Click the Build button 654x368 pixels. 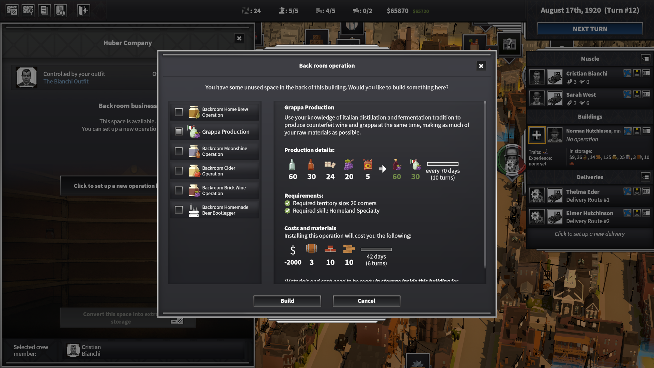pyautogui.click(x=287, y=301)
